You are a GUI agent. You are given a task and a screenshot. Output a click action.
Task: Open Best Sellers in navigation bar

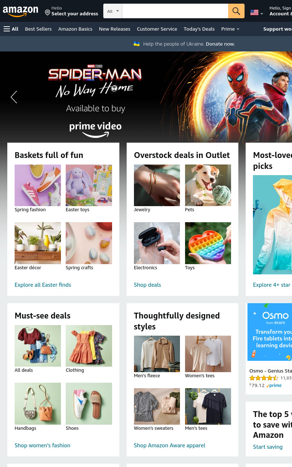38,29
